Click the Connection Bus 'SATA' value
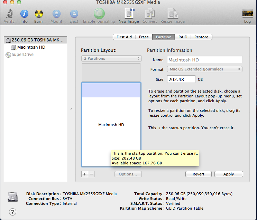 click(67, 199)
